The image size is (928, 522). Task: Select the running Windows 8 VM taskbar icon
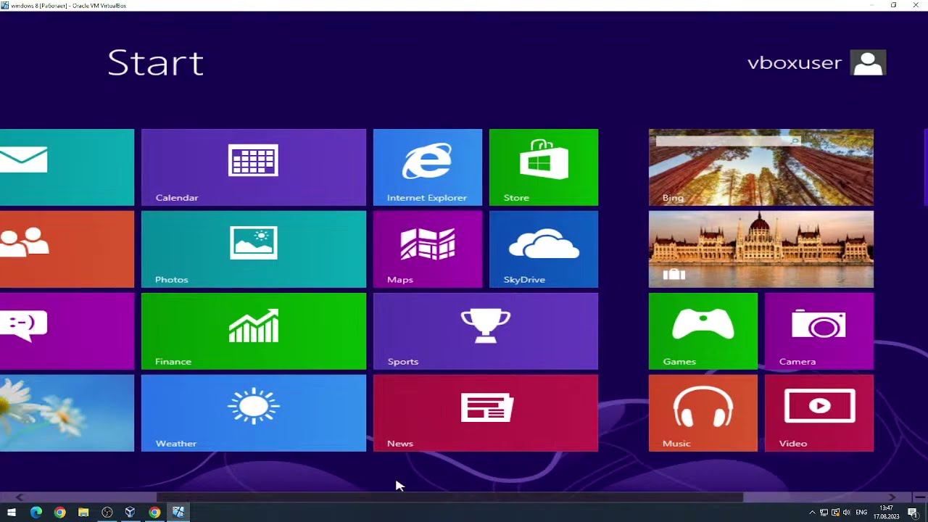[x=178, y=513]
